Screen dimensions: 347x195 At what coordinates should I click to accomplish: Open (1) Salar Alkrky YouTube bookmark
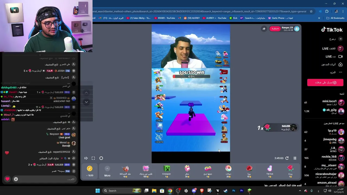click(138, 18)
